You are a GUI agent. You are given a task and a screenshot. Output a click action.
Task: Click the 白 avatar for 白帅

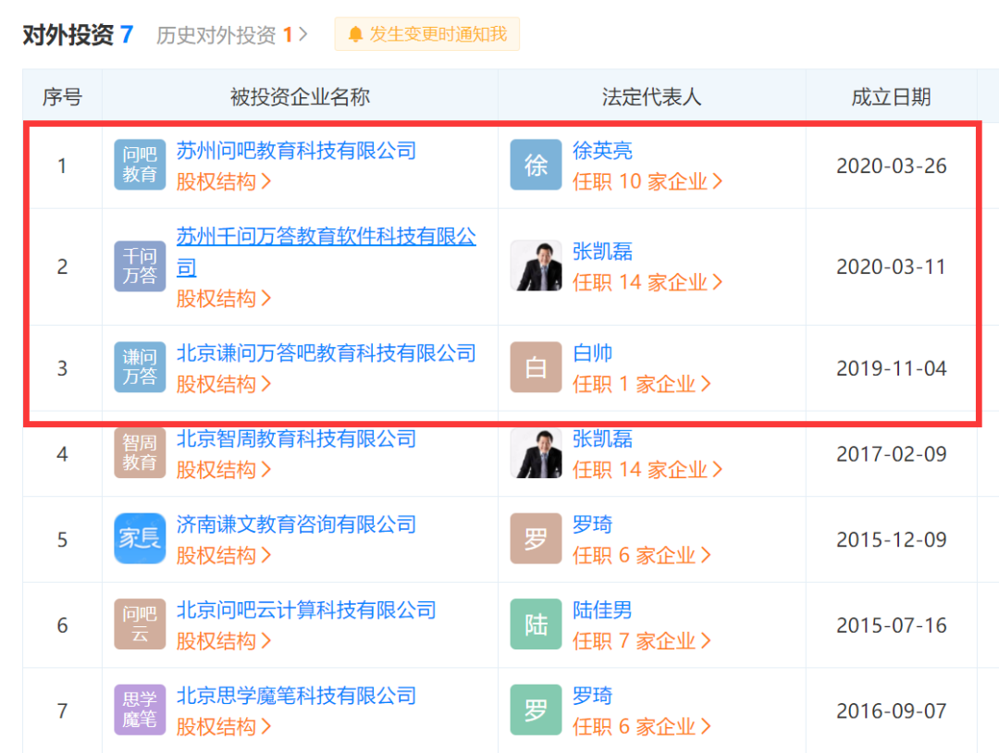tap(536, 367)
